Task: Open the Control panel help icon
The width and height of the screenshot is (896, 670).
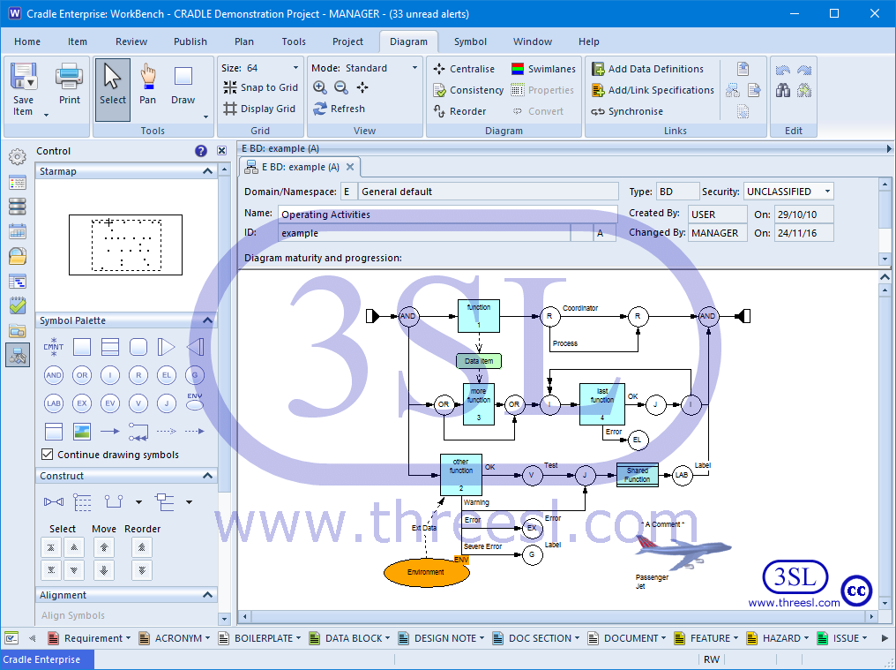Action: click(x=200, y=151)
